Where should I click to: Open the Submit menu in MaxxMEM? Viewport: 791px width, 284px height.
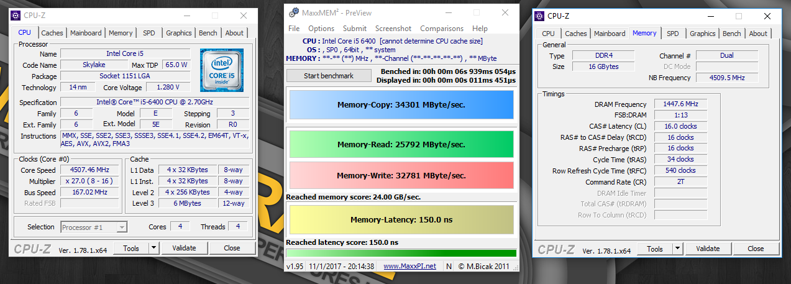[x=355, y=29]
